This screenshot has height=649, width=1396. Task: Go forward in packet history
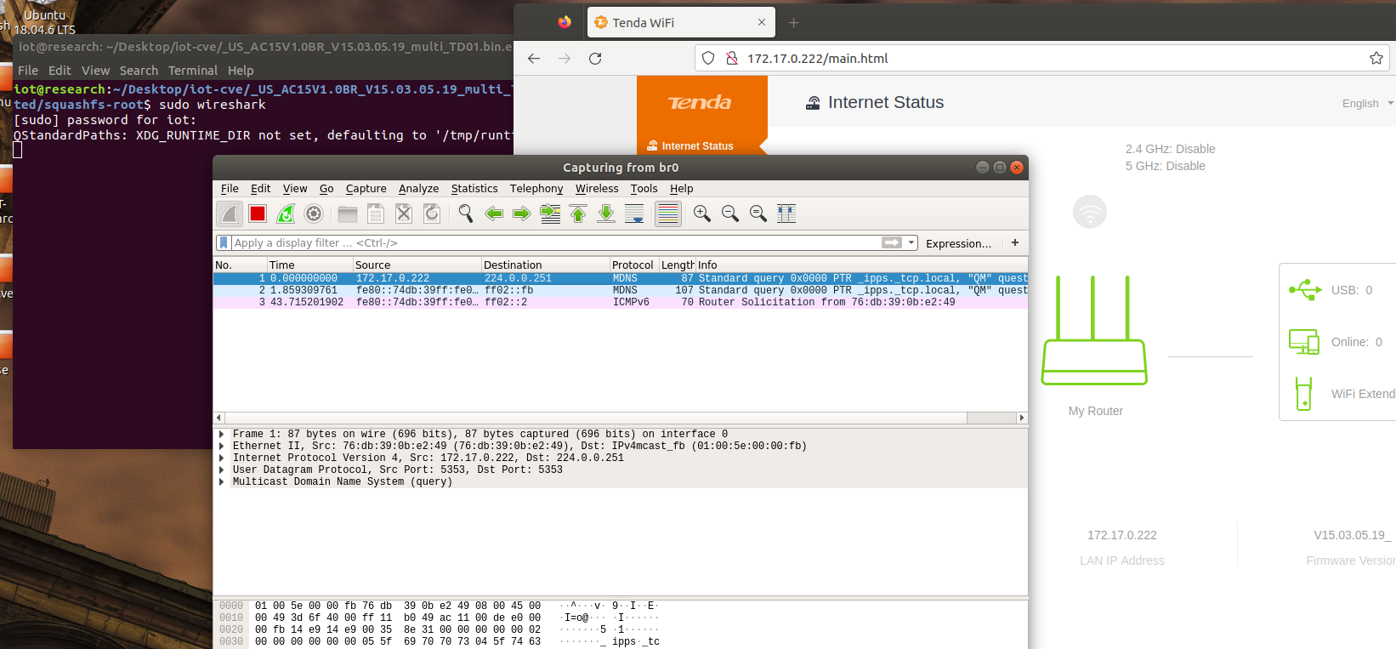522,213
